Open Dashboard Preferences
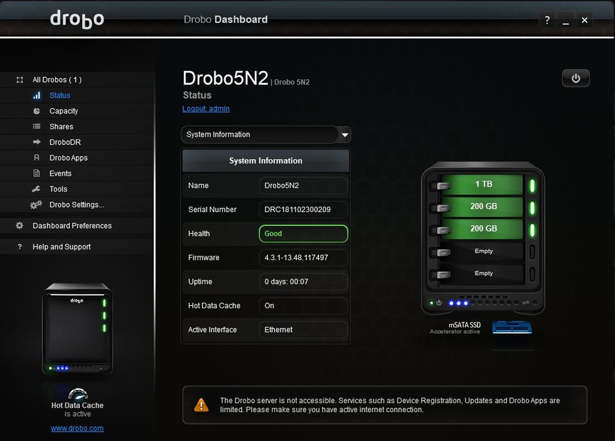The image size is (615, 441). [x=72, y=226]
